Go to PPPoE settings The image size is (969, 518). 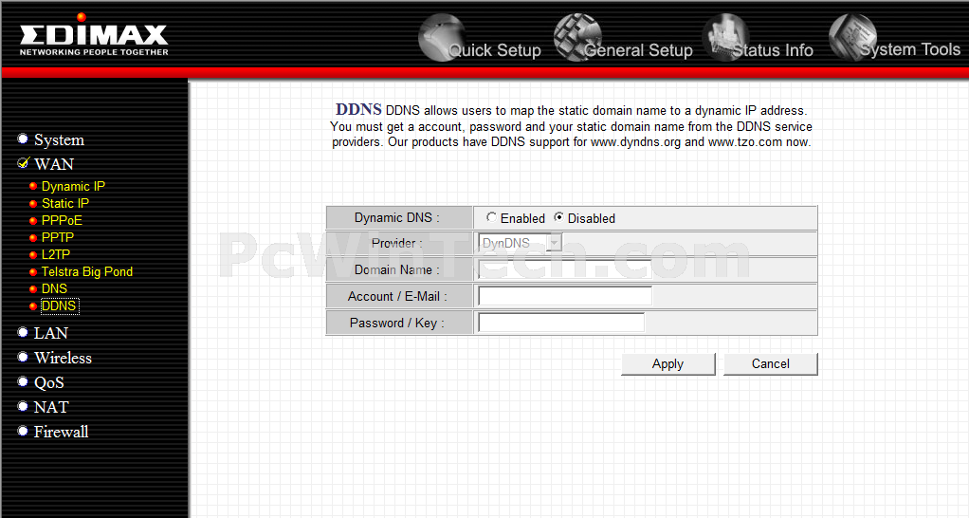(62, 221)
